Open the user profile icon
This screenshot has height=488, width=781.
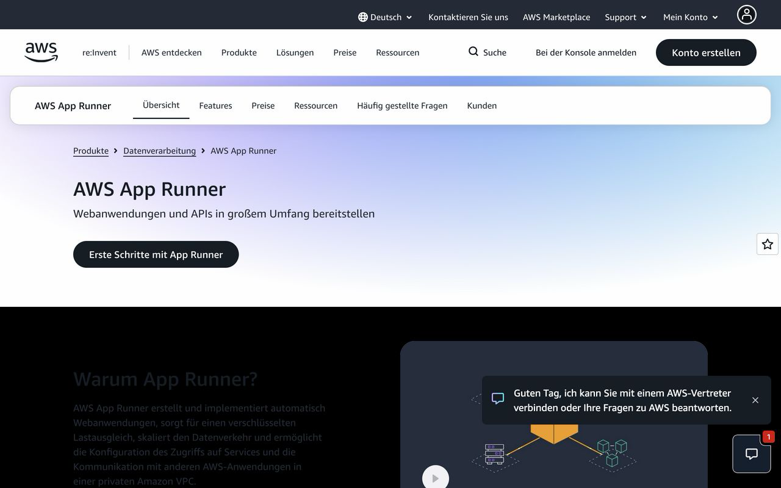point(746,15)
